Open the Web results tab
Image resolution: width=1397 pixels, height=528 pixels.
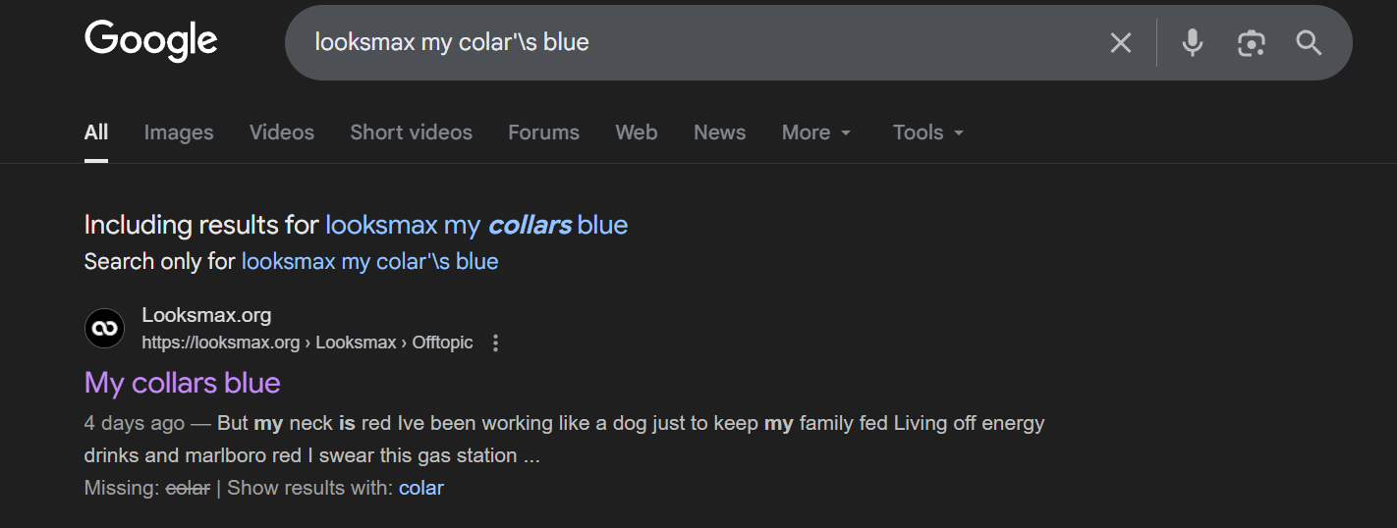pyautogui.click(x=637, y=132)
